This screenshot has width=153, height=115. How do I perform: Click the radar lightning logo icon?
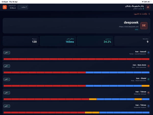(148, 7)
